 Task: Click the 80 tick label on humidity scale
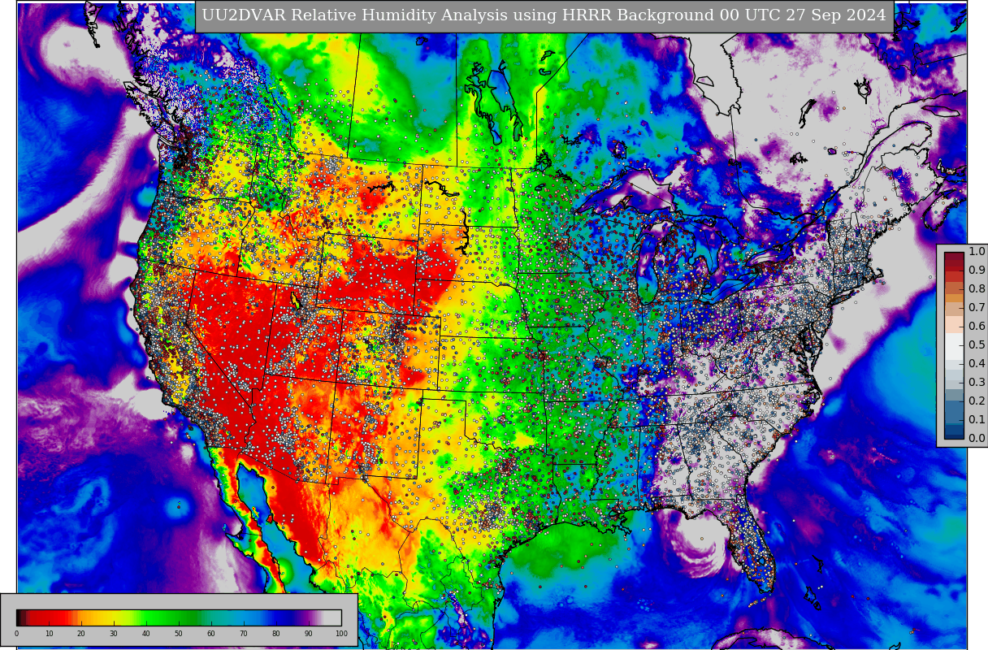276,634
